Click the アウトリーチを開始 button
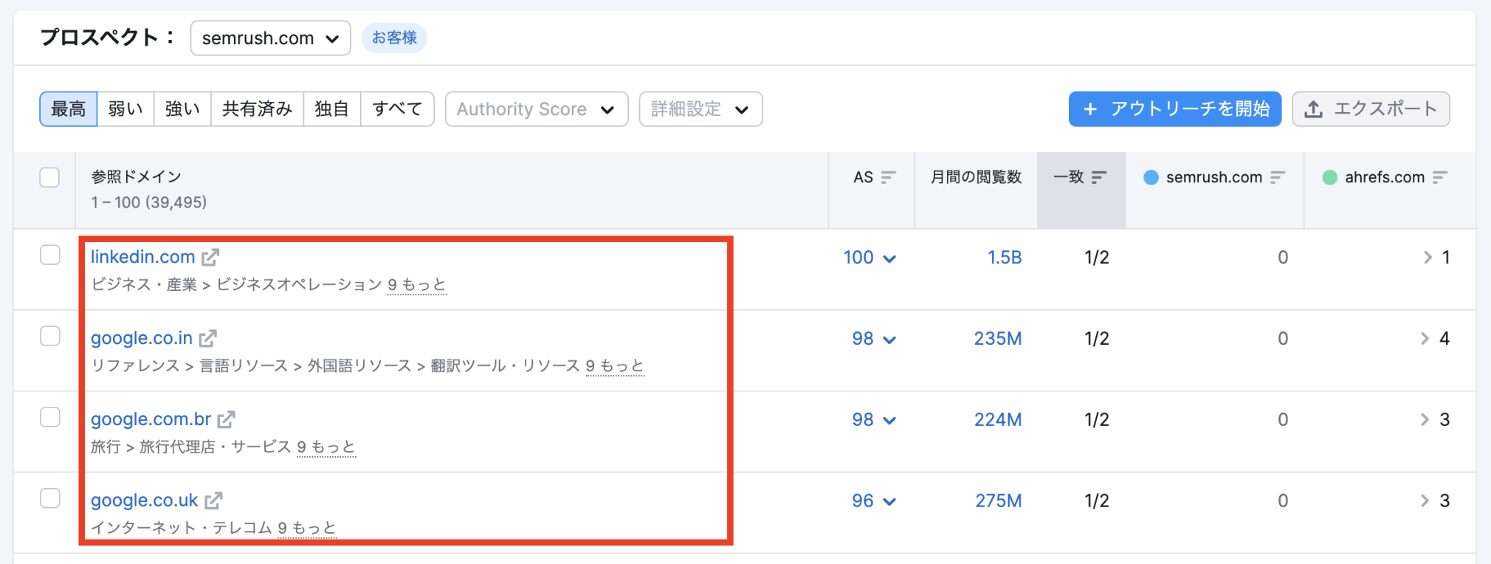 coord(1175,109)
